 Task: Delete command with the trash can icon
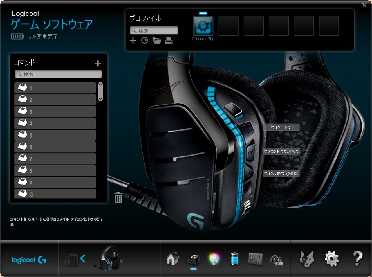pyautogui.click(x=118, y=198)
